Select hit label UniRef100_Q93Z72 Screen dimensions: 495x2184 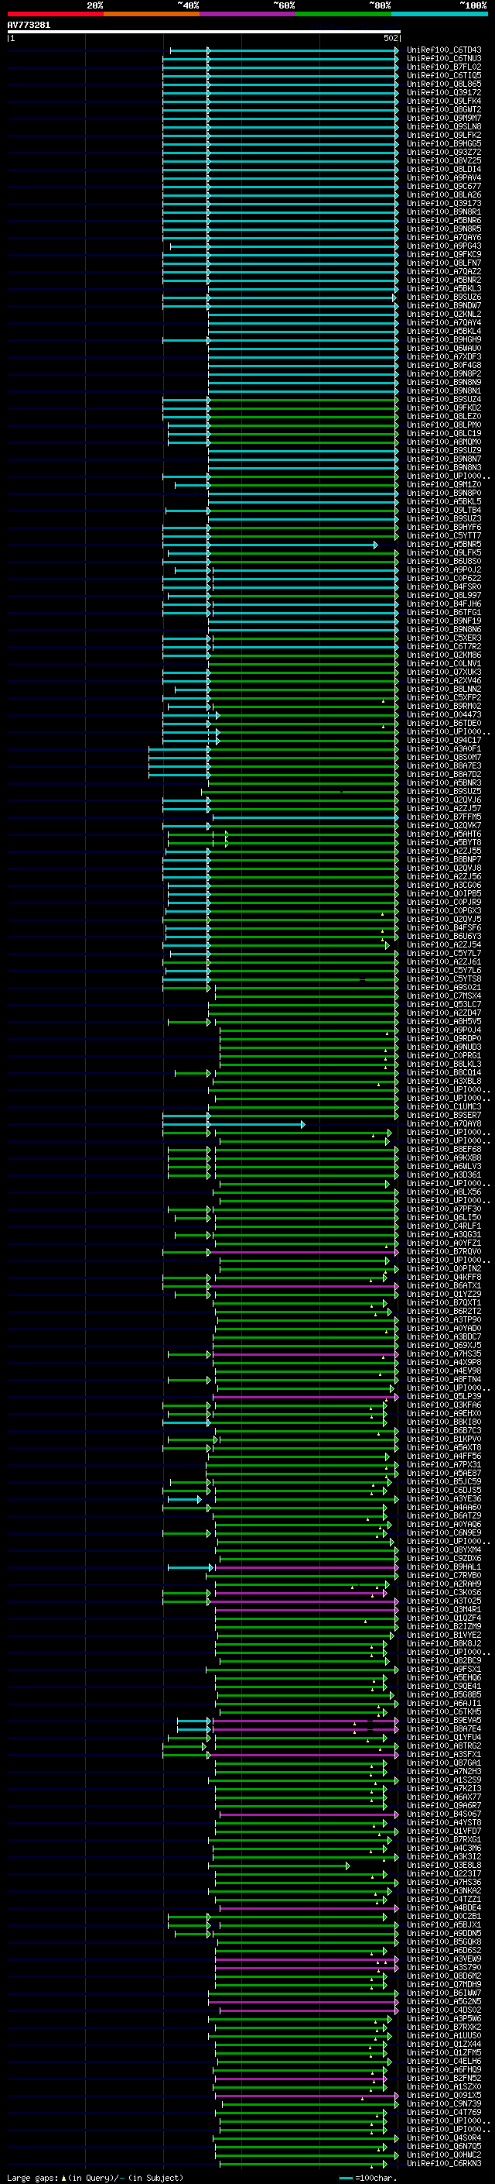point(444,153)
